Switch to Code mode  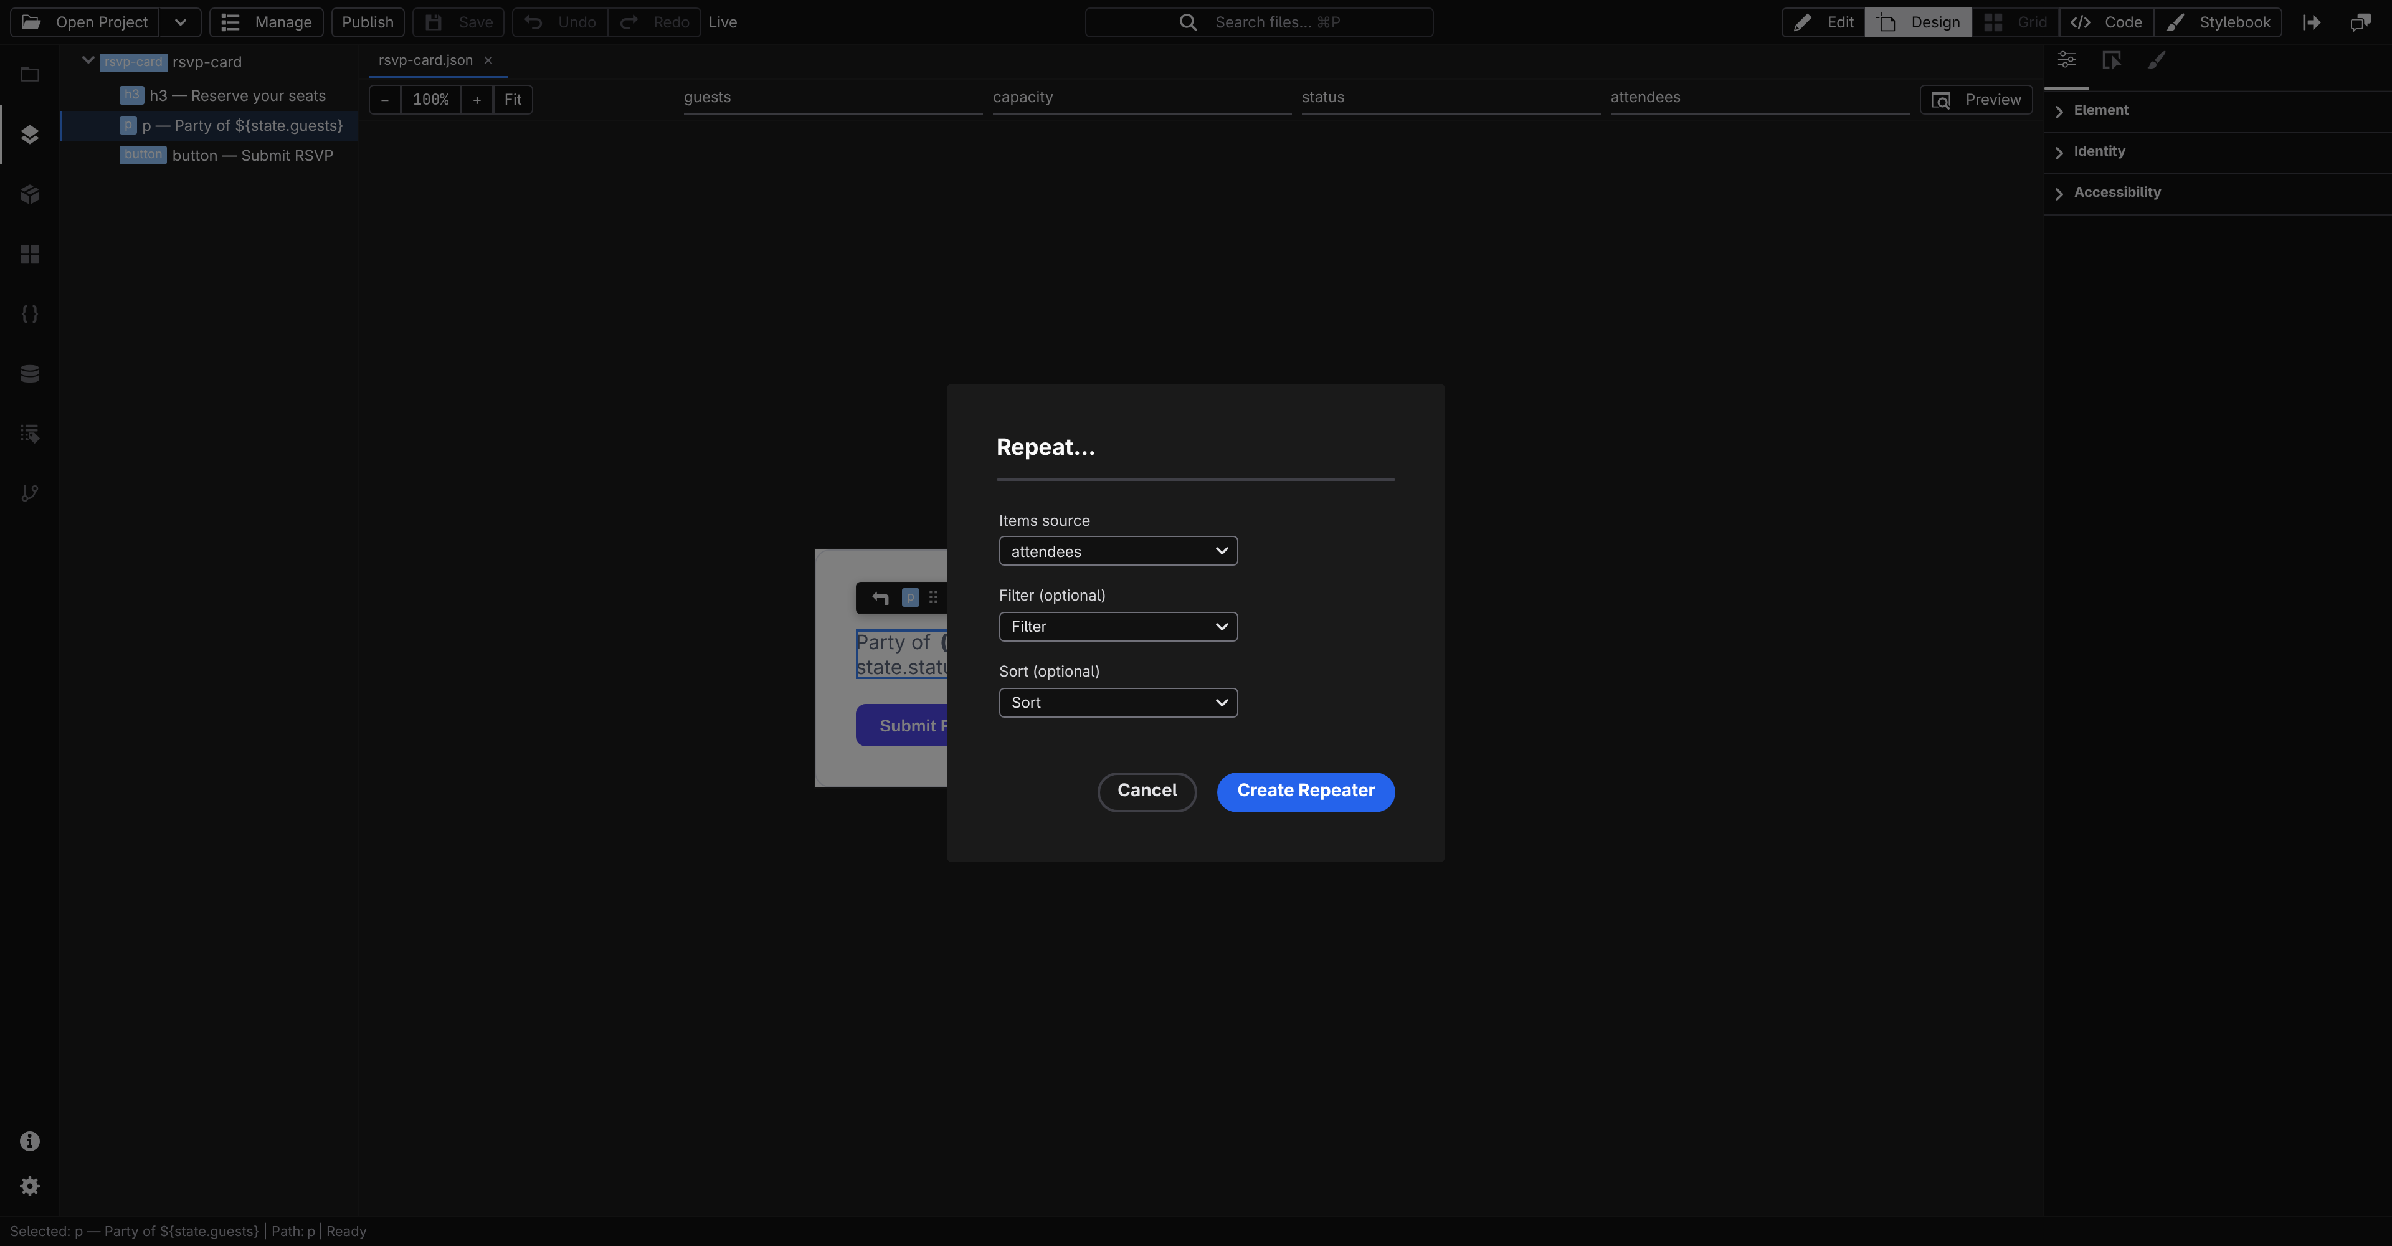point(2106,22)
